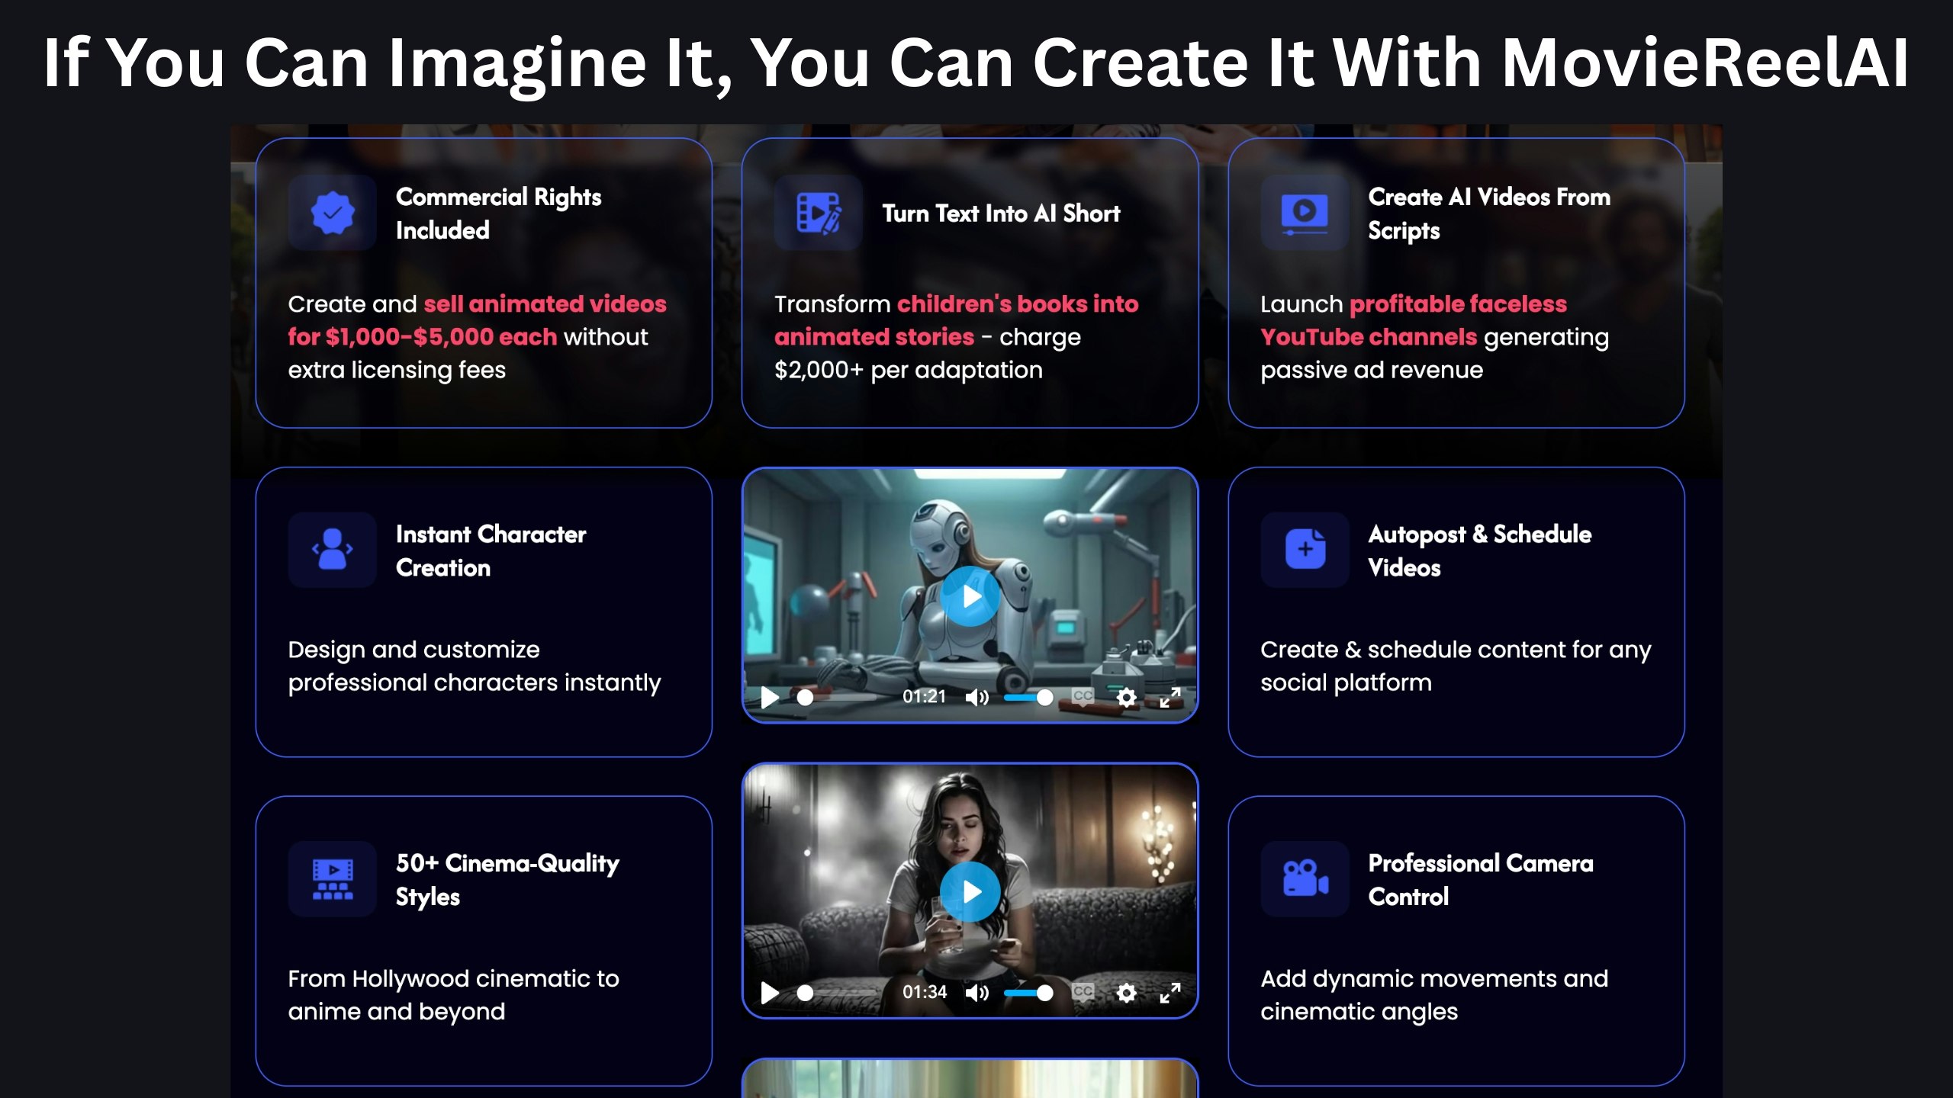Click the 01:21 duration on robot video
Image resolution: width=1953 pixels, height=1098 pixels.
(924, 697)
